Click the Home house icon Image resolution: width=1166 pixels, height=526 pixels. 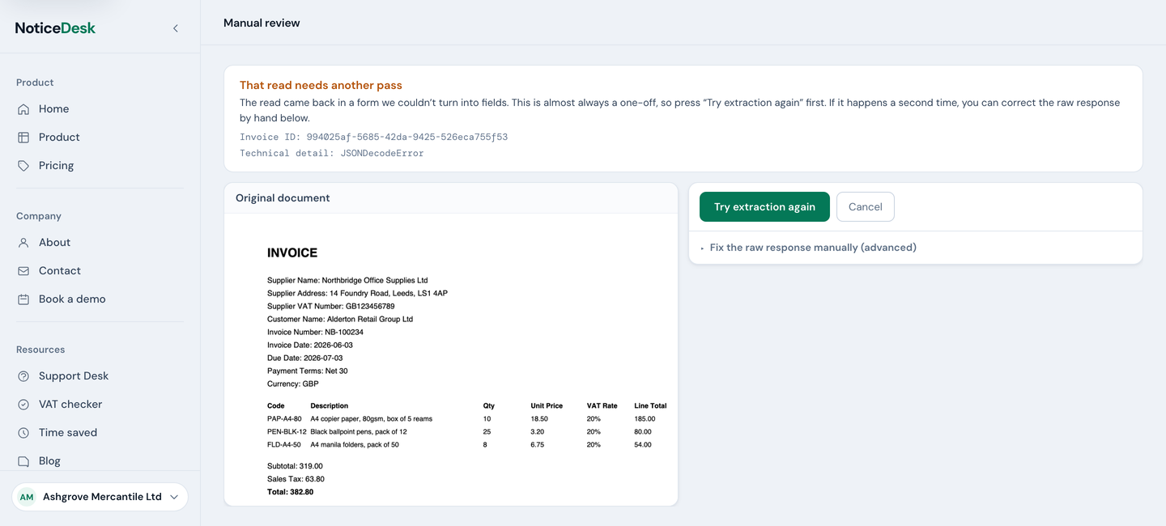23,109
